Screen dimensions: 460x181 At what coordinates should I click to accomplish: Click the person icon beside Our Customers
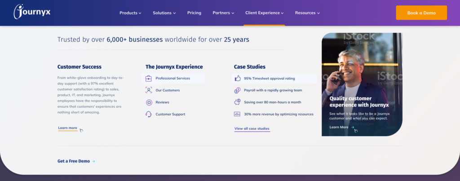pos(149,90)
